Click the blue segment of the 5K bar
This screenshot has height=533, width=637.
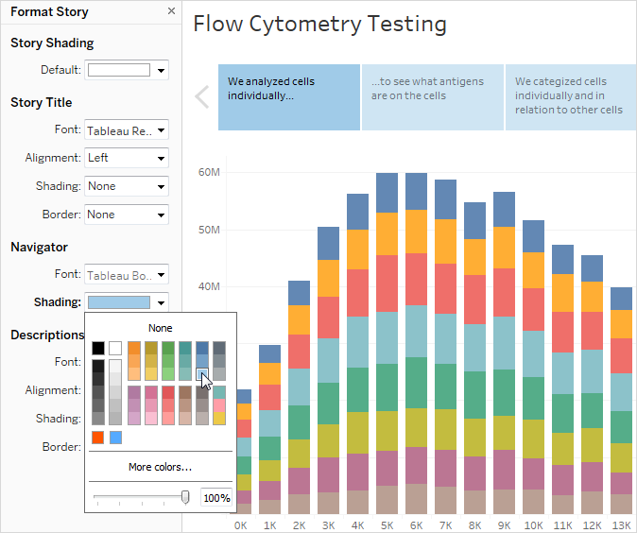pyautogui.click(x=387, y=193)
